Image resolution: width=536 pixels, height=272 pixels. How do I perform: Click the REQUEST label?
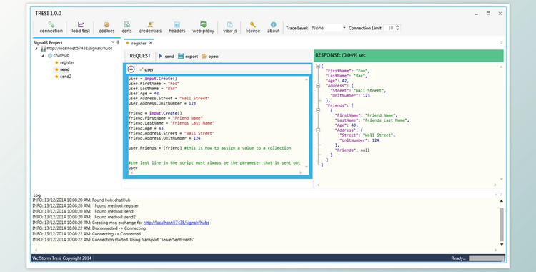(x=140, y=56)
